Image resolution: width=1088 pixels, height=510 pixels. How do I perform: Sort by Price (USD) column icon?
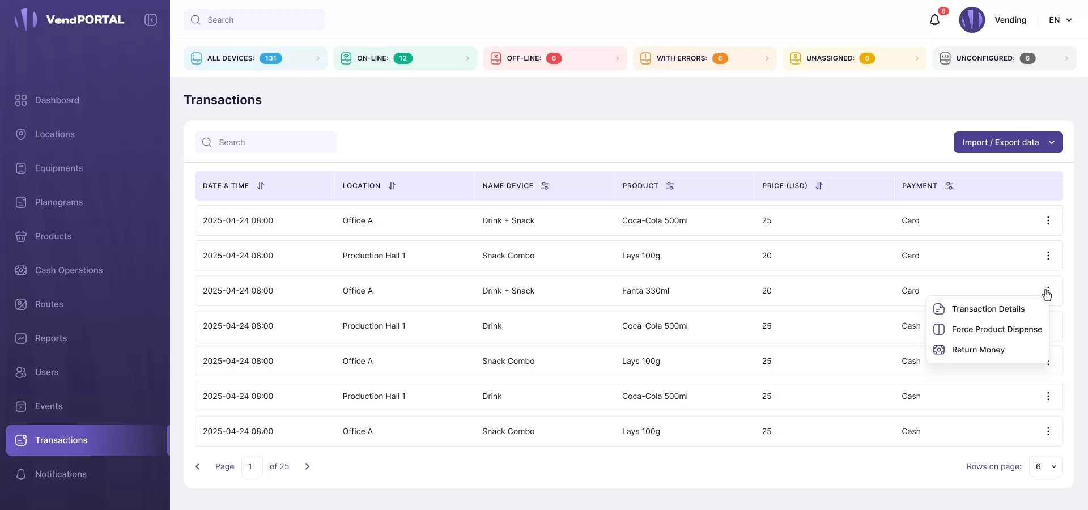(819, 186)
